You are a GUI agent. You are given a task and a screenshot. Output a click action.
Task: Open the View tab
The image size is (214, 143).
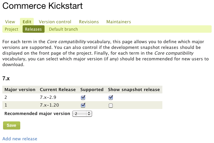(x=10, y=22)
